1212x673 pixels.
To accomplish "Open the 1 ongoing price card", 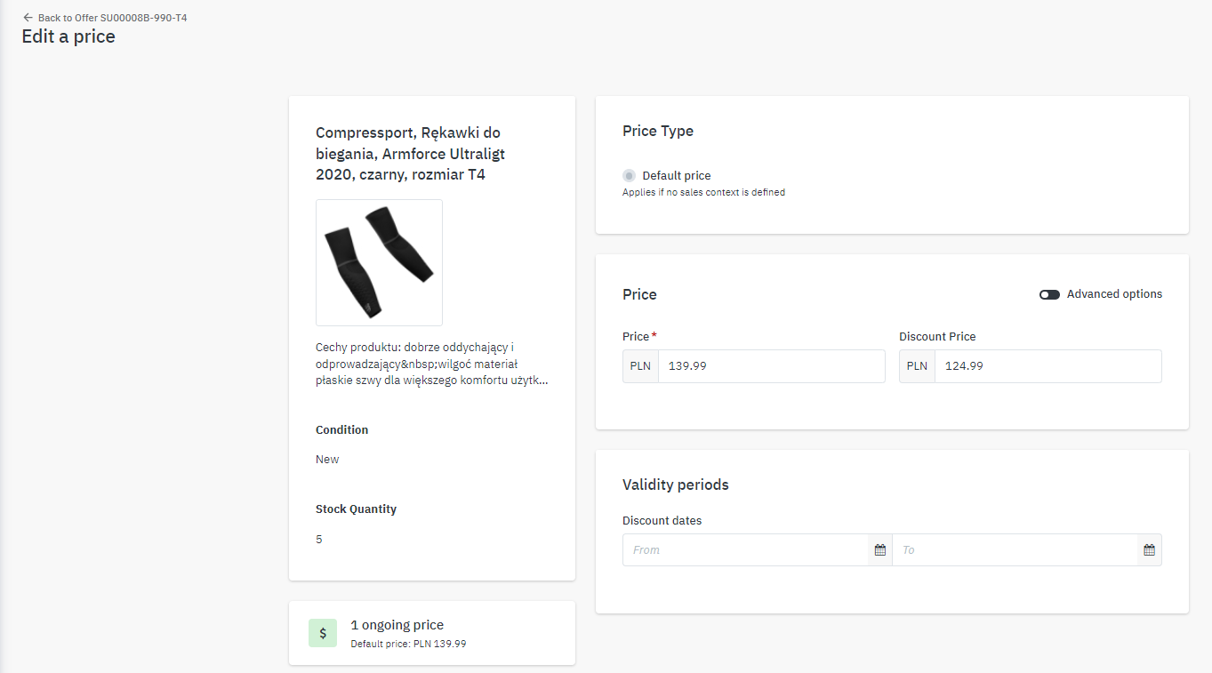I will coord(432,633).
